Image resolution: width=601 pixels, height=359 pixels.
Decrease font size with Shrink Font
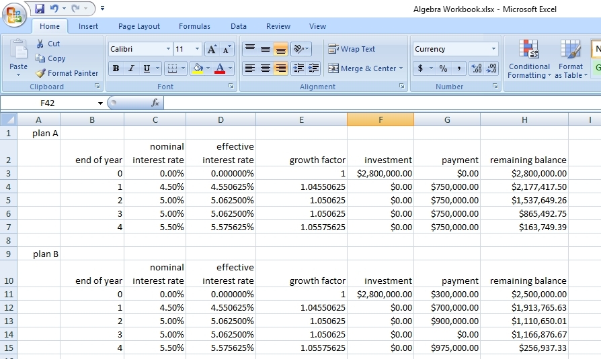[227, 49]
